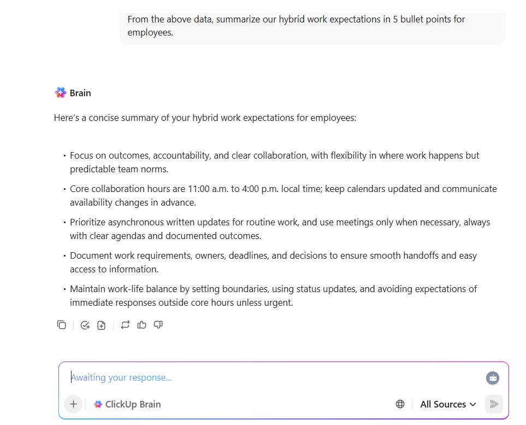Click the Brain avatar next to the response header

(x=60, y=92)
